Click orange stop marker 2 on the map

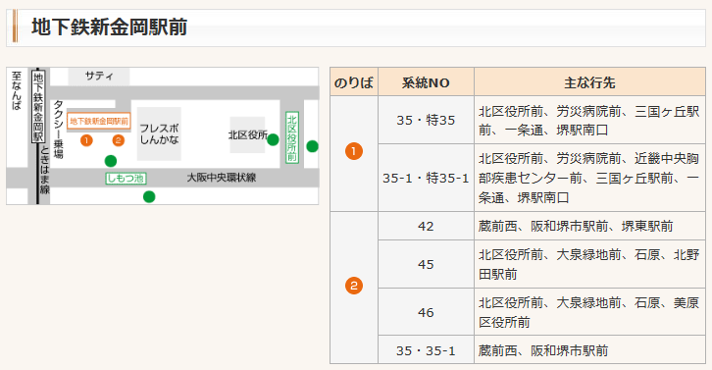[118, 140]
